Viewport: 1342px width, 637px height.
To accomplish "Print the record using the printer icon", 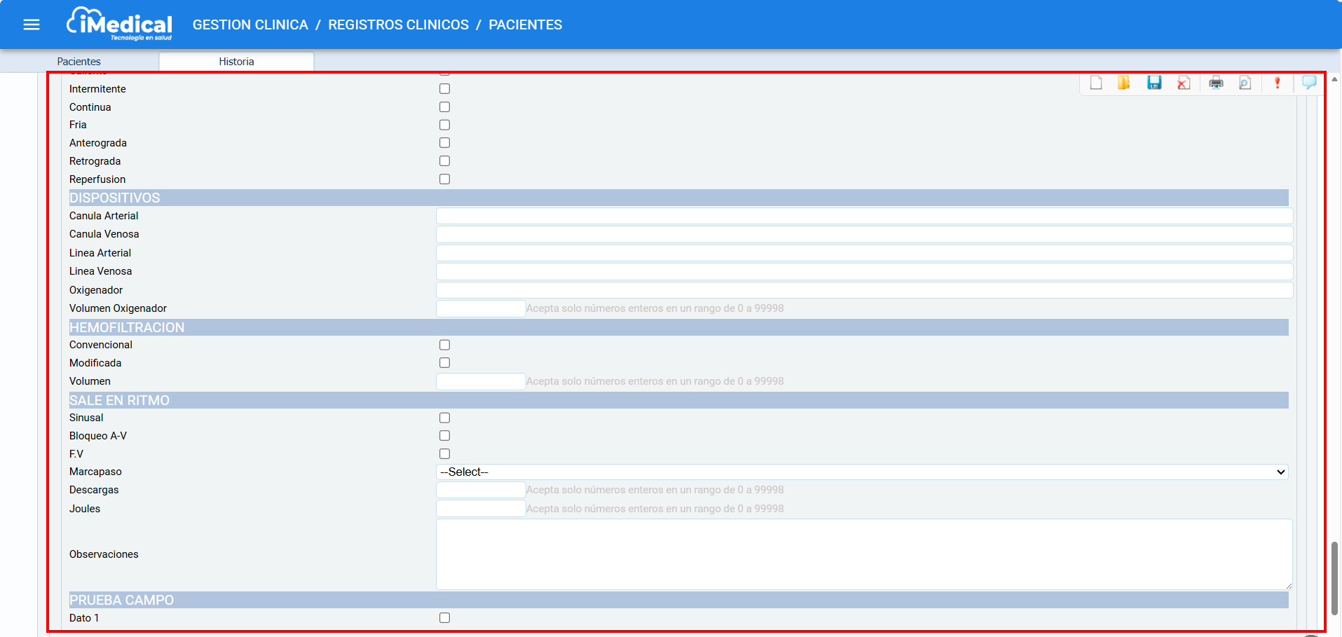I will [x=1216, y=83].
